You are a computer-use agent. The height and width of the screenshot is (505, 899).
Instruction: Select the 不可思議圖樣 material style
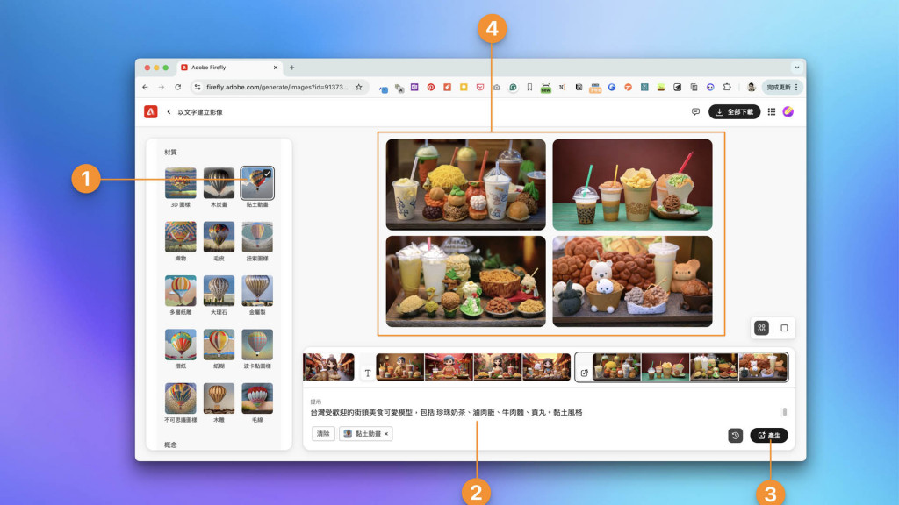(180, 398)
